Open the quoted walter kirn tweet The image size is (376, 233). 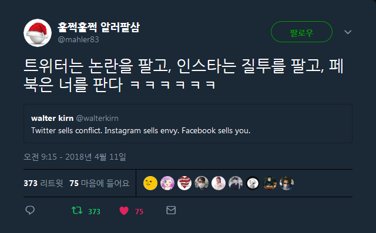pyautogui.click(x=188, y=124)
